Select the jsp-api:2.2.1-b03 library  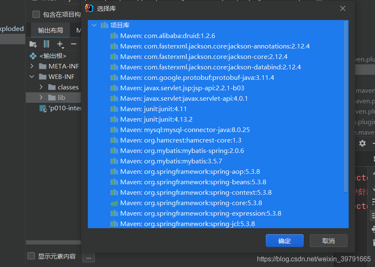(182, 88)
